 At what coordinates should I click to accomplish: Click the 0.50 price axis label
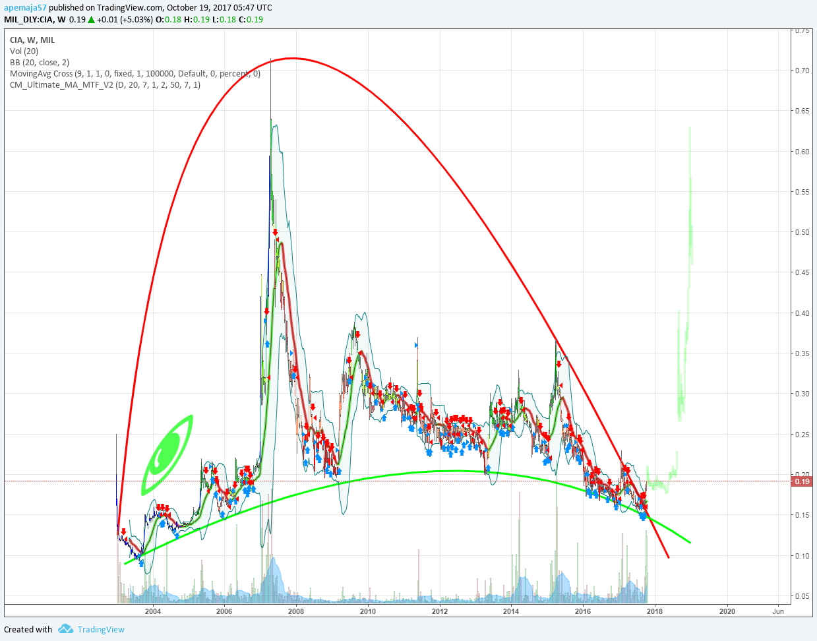[x=802, y=232]
